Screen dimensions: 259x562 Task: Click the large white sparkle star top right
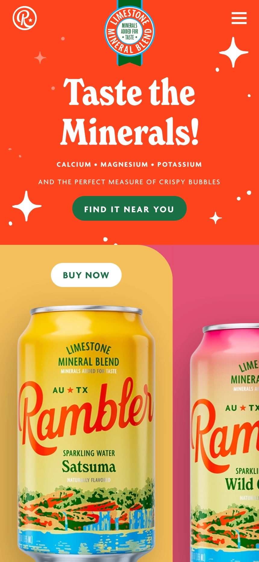[234, 52]
